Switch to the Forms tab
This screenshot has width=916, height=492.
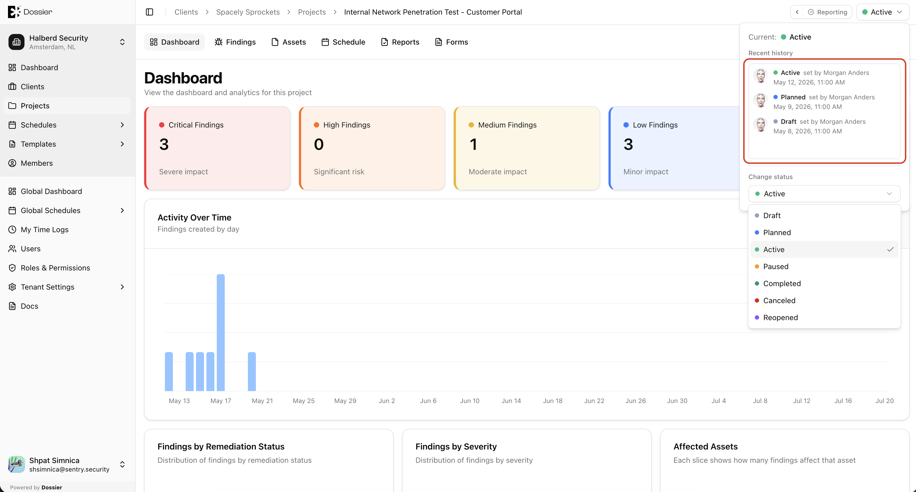[452, 42]
